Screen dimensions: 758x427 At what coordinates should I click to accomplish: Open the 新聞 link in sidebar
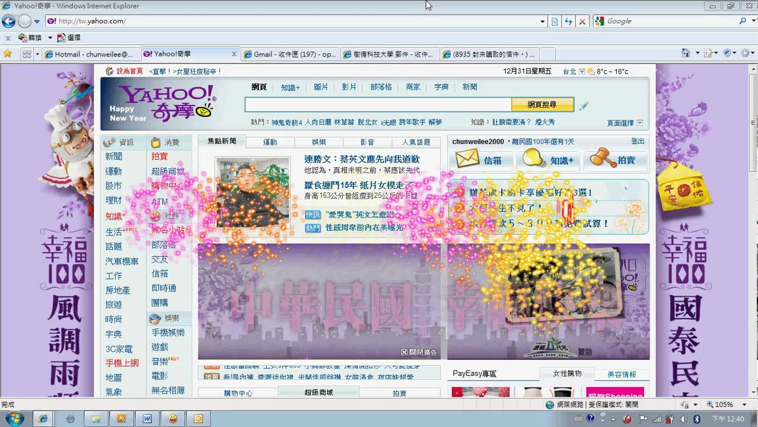(114, 157)
